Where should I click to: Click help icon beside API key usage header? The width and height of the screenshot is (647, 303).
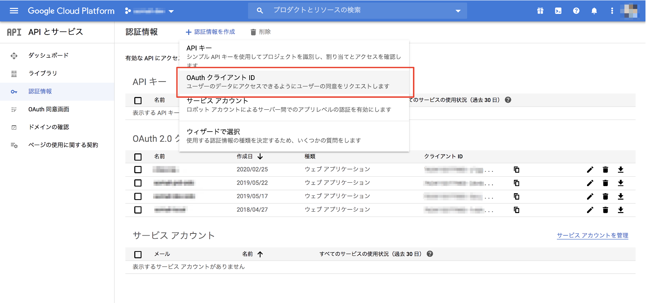click(x=508, y=100)
